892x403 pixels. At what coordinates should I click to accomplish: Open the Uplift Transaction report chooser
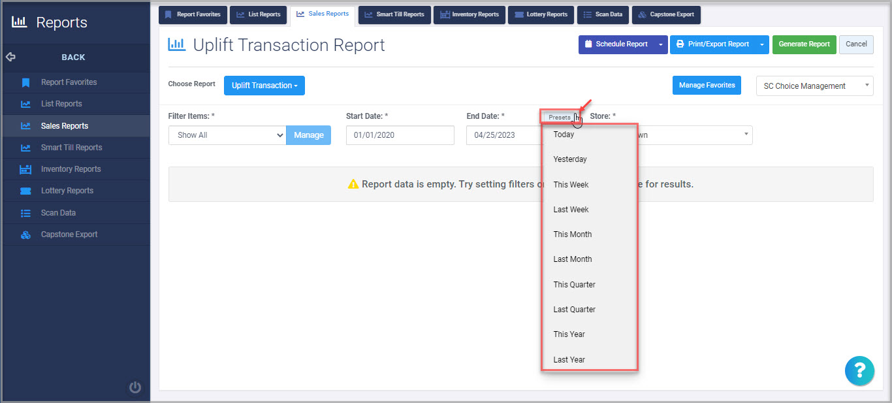click(x=264, y=85)
